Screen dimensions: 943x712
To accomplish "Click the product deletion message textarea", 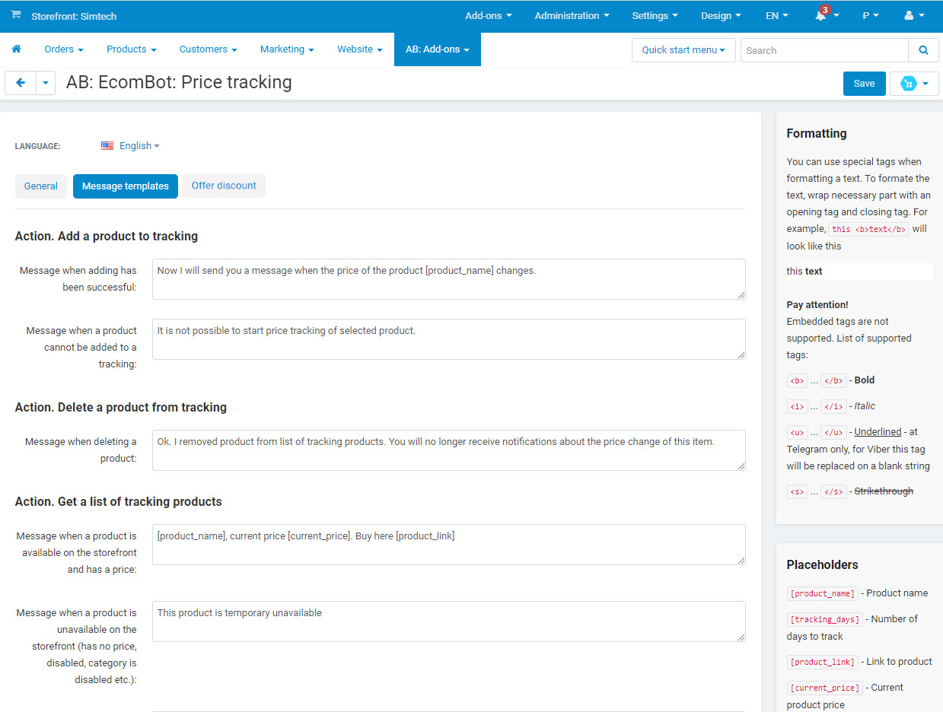I will pyautogui.click(x=449, y=450).
